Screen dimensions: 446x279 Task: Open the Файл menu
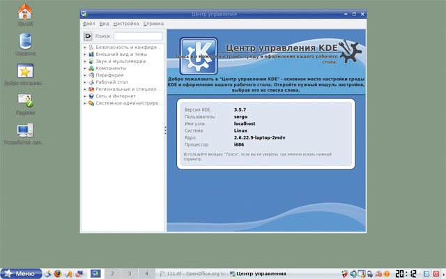click(x=89, y=24)
